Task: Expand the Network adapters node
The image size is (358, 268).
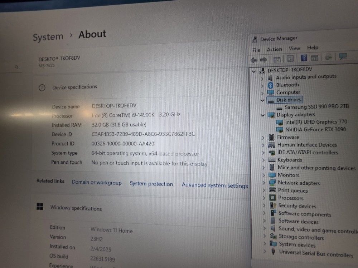Action: pyautogui.click(x=263, y=183)
